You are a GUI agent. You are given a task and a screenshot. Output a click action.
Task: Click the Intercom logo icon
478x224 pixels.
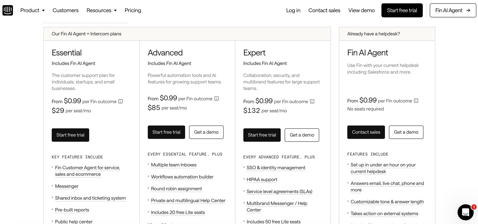8,10
